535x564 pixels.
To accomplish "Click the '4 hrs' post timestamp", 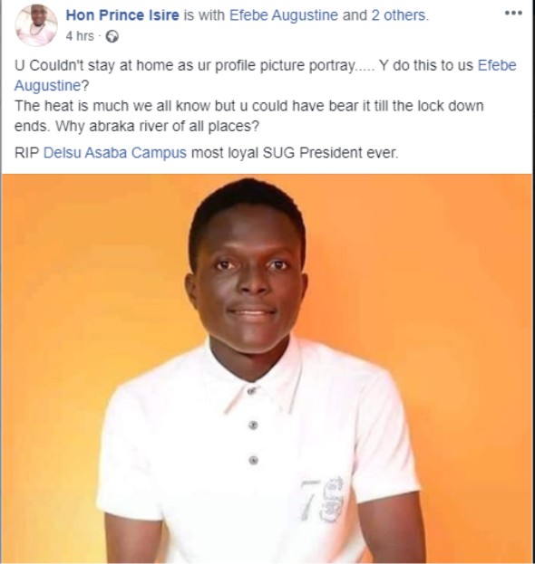I will point(80,36).
